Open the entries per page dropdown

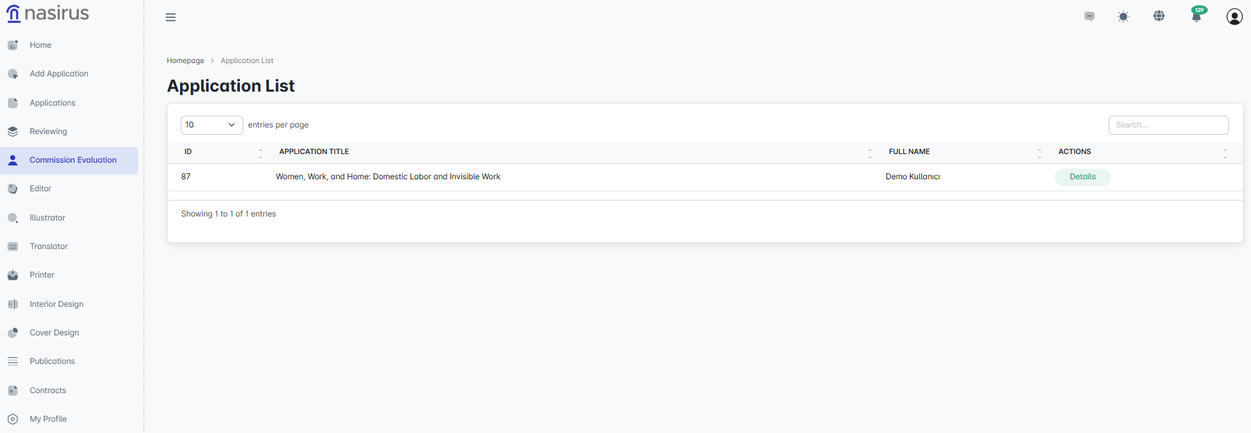tap(211, 125)
